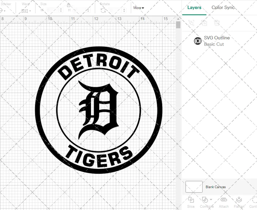Image resolution: width=257 pixels, height=210 pixels.
Task: Delete the selection with the trash icon
Action: [x=217, y=23]
